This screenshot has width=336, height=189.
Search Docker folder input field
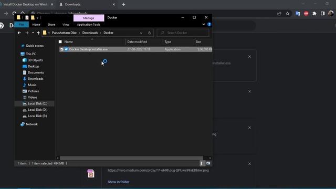pyautogui.click(x=183, y=33)
